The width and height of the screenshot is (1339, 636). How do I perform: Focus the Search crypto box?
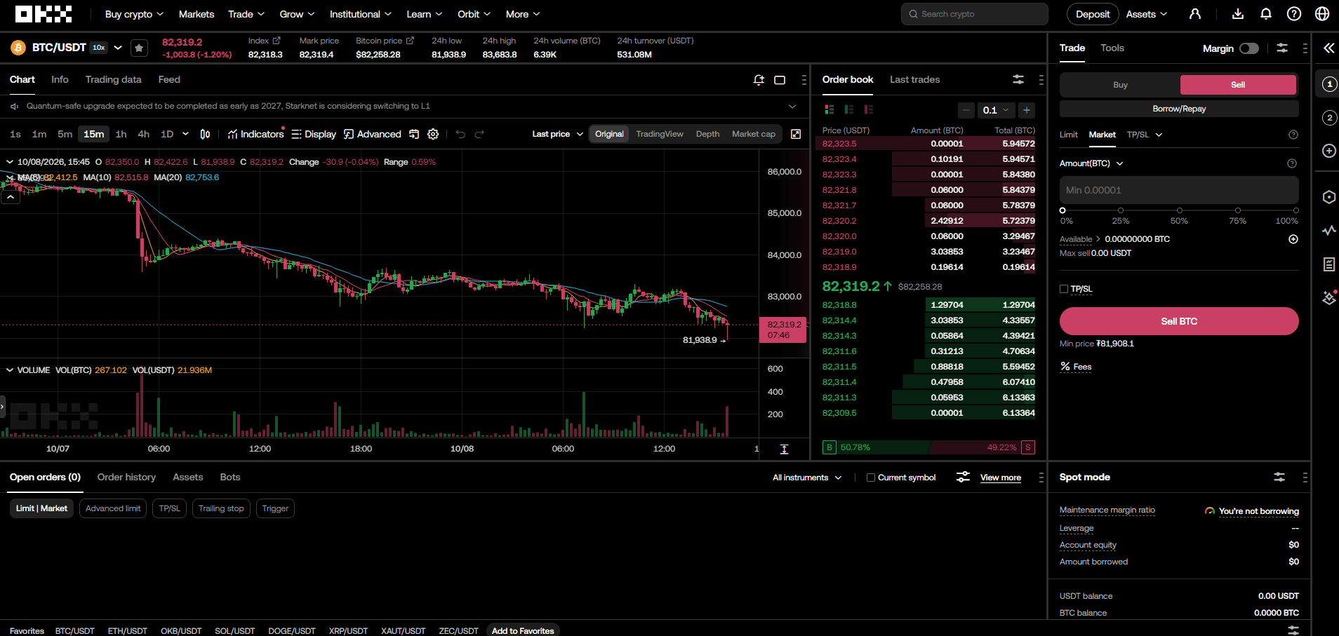pyautogui.click(x=975, y=14)
